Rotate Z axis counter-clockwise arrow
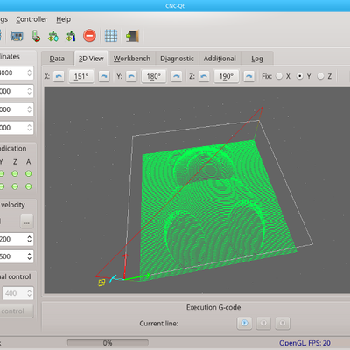Screen dimensions: 350x350 point(204,76)
